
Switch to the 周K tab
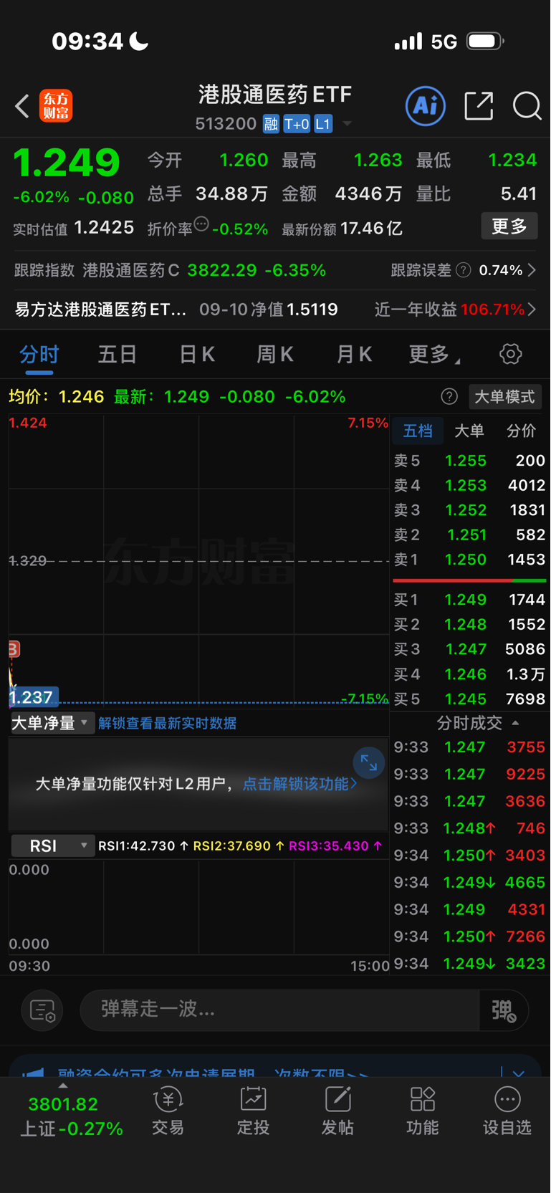tap(275, 354)
